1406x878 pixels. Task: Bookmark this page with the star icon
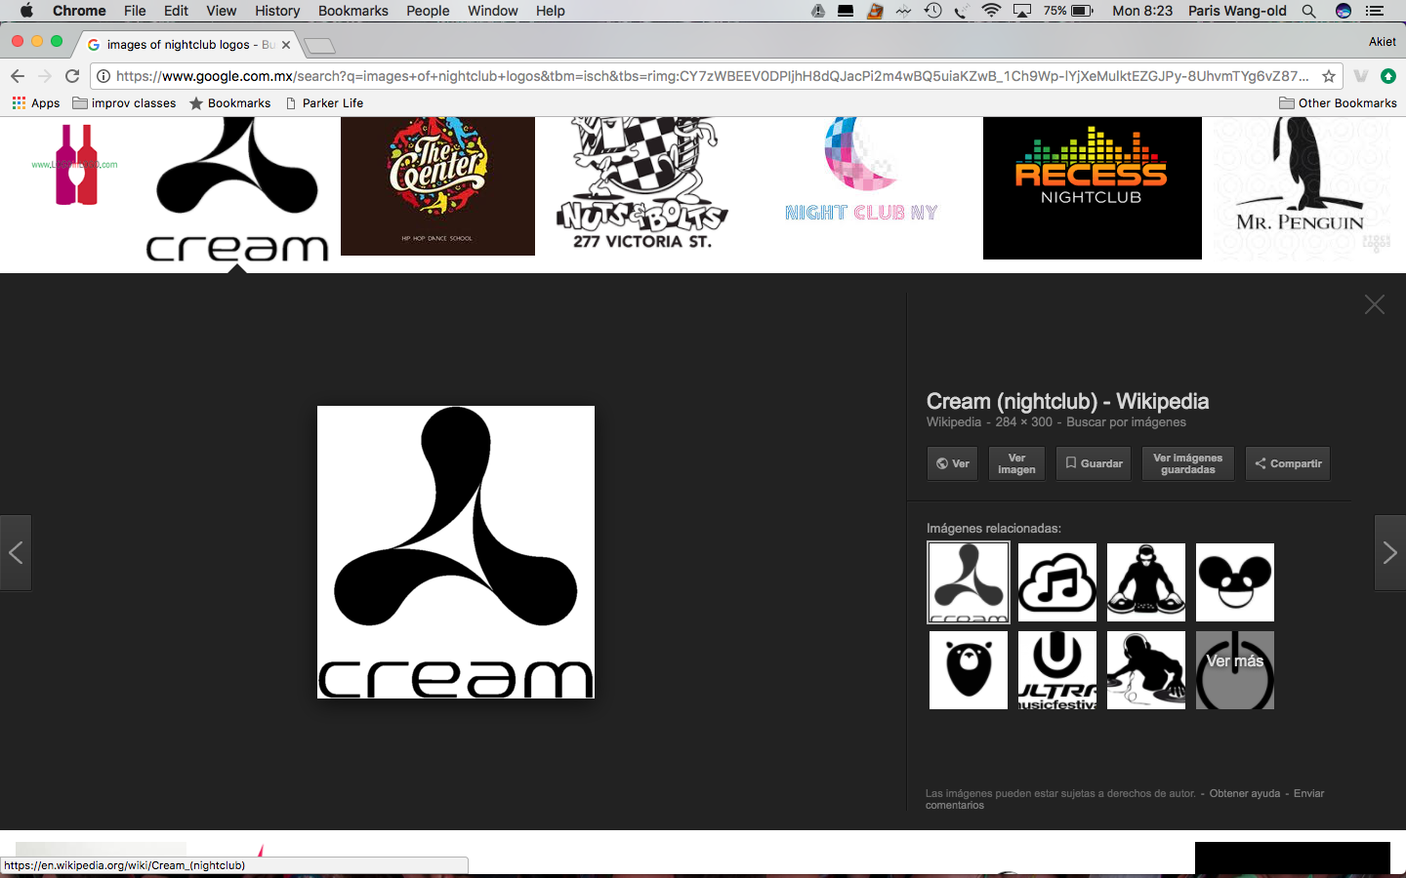(1329, 76)
